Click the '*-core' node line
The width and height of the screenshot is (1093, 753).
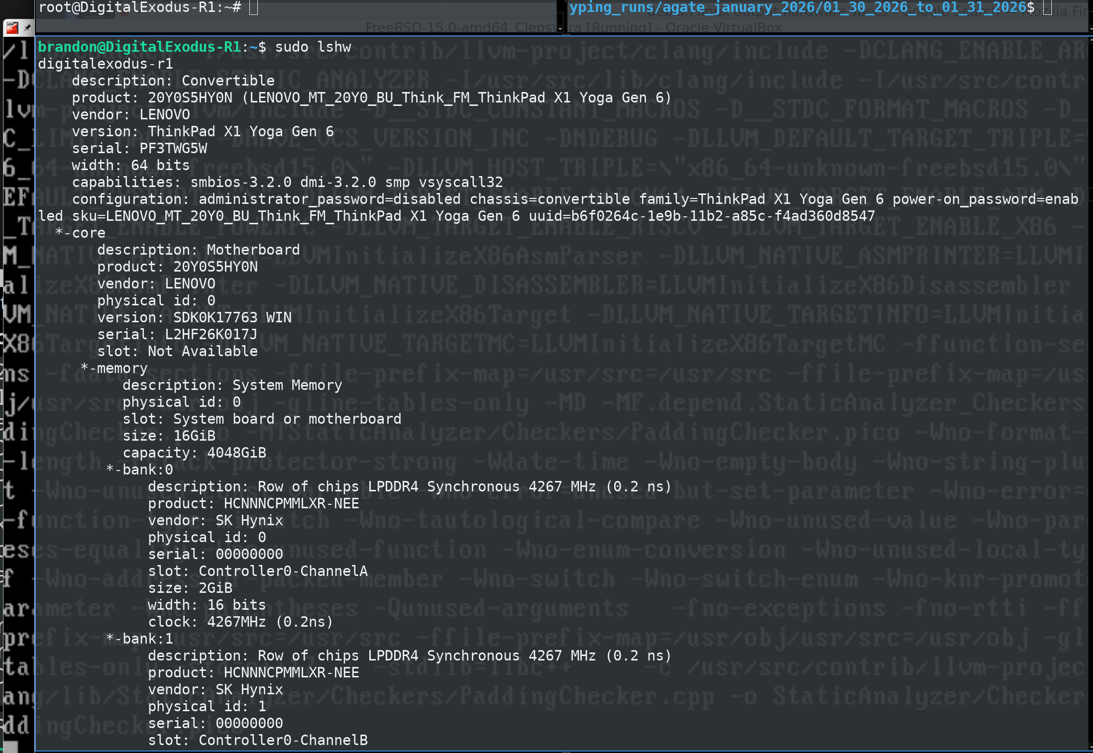80,233
